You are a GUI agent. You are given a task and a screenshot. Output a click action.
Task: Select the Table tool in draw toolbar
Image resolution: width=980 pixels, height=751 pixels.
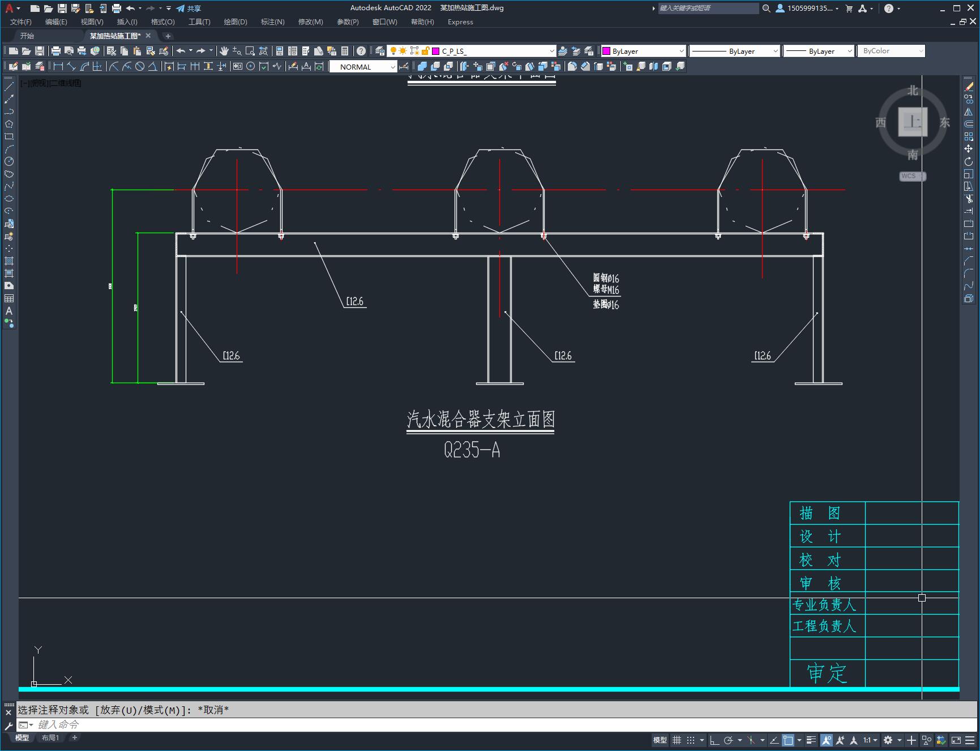[9, 298]
